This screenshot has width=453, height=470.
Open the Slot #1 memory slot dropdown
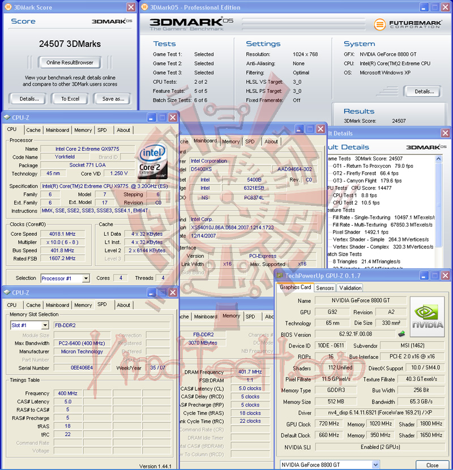click(45, 325)
